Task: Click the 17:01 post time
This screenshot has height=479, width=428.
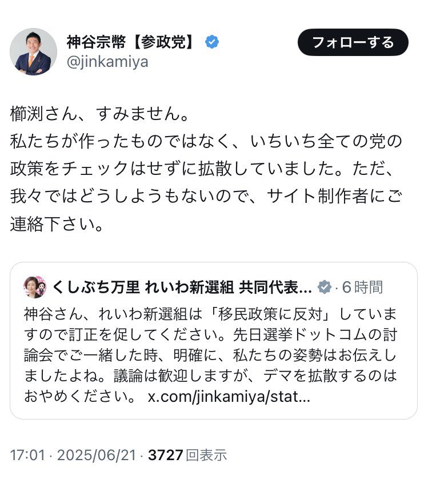Action: coord(26,455)
